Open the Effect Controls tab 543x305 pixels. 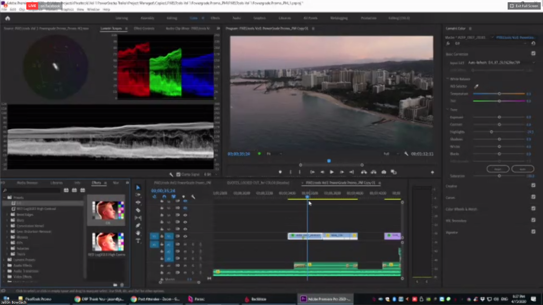(x=144, y=28)
